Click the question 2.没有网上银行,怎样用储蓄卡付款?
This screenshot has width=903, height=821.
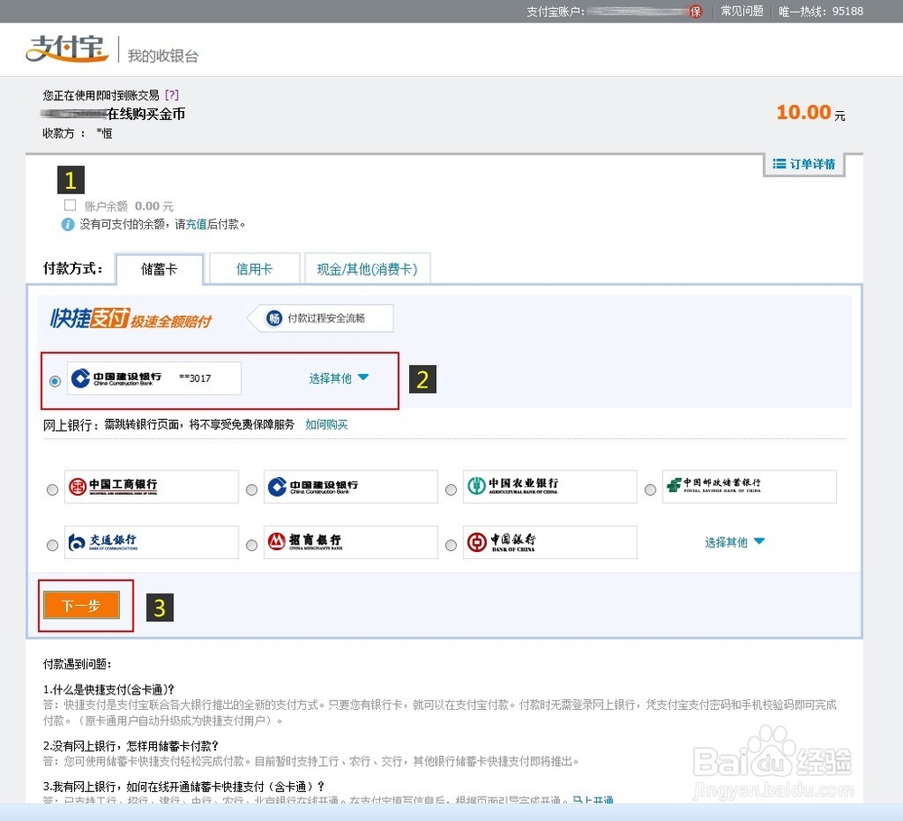click(x=131, y=746)
